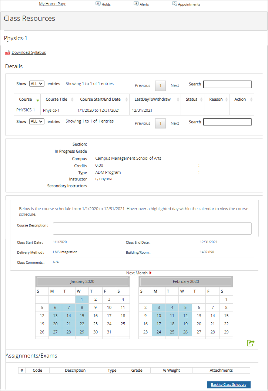Click the Holds notification bubble icon
Viewport: 268px width, 391px height.
click(97, 4)
